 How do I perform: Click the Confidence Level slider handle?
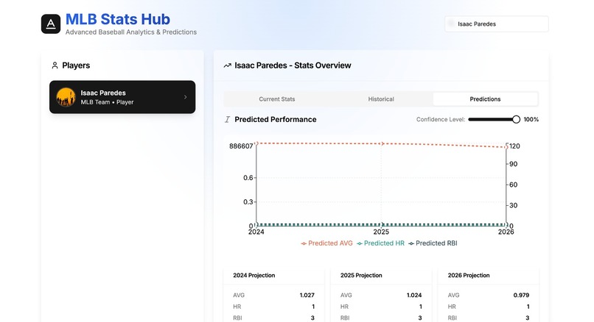pos(516,119)
